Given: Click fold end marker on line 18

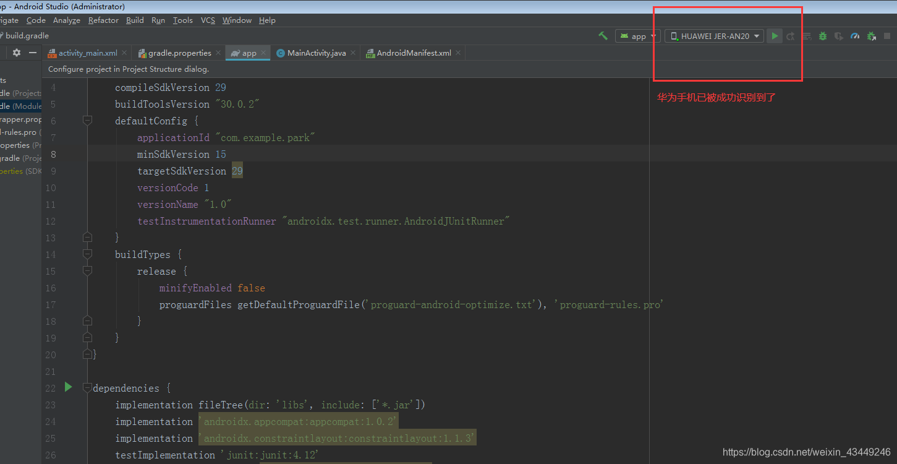Looking at the screenshot, I should point(87,321).
